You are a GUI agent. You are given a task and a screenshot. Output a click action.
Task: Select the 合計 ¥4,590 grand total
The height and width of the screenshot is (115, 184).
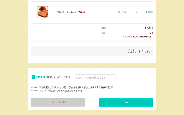click(x=139, y=51)
